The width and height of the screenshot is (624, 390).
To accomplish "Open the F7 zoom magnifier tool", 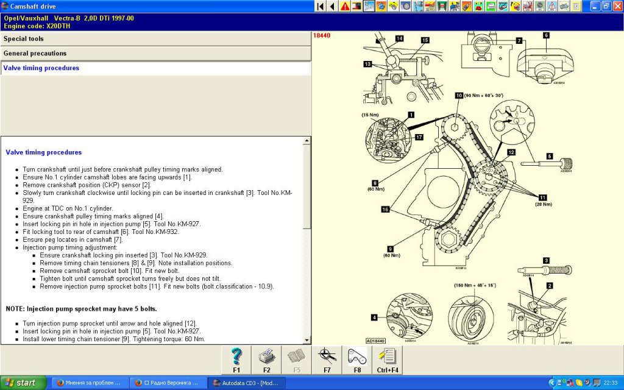I will coord(327,360).
